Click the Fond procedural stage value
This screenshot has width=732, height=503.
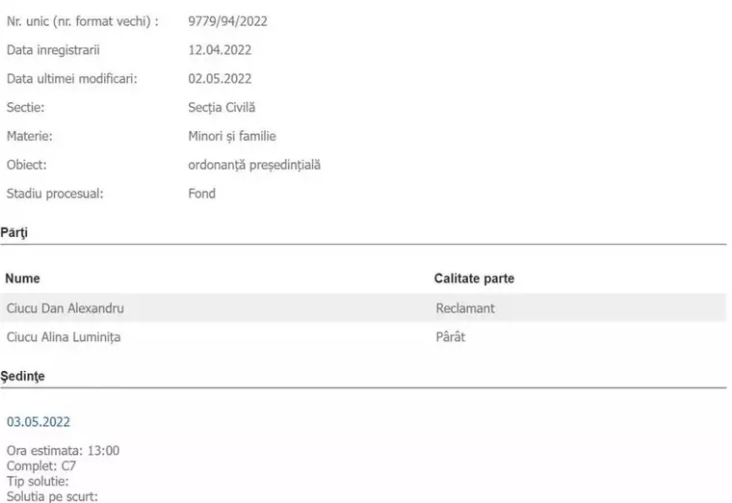point(202,194)
